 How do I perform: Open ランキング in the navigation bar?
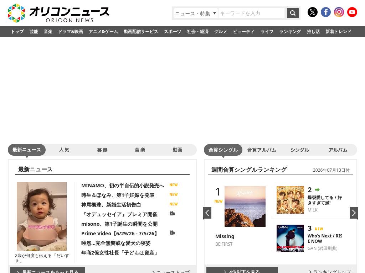[x=290, y=32]
